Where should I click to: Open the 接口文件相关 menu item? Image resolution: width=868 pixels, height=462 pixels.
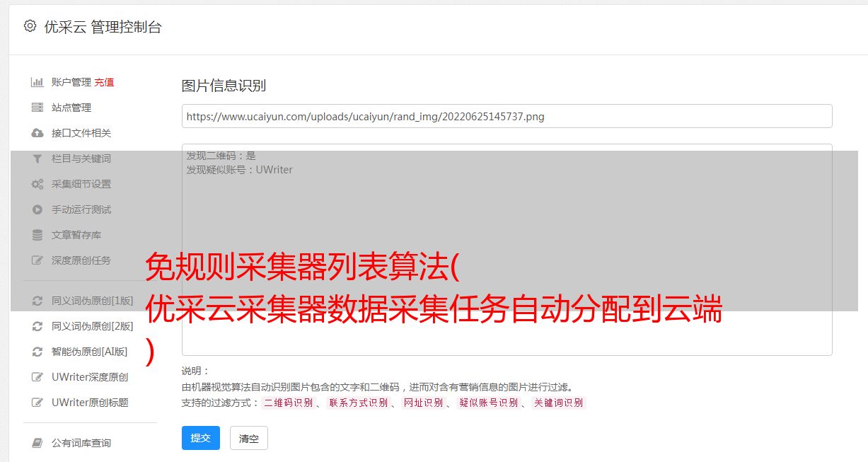(x=81, y=133)
